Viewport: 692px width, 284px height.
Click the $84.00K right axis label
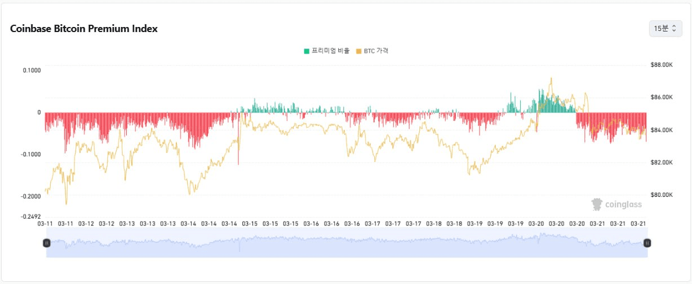pos(662,130)
